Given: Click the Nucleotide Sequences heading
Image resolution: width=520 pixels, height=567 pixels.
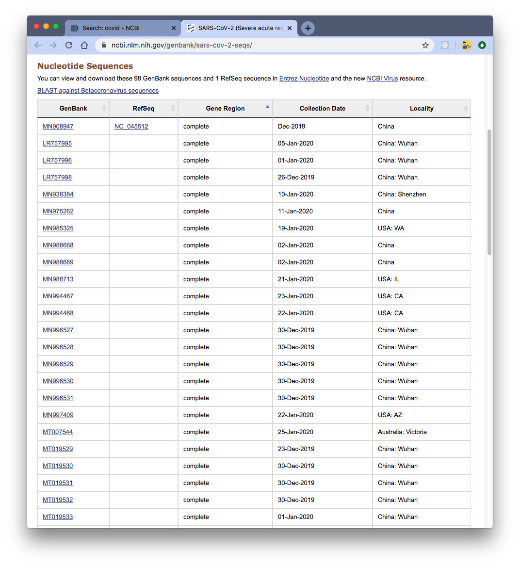Looking at the screenshot, I should pos(85,66).
